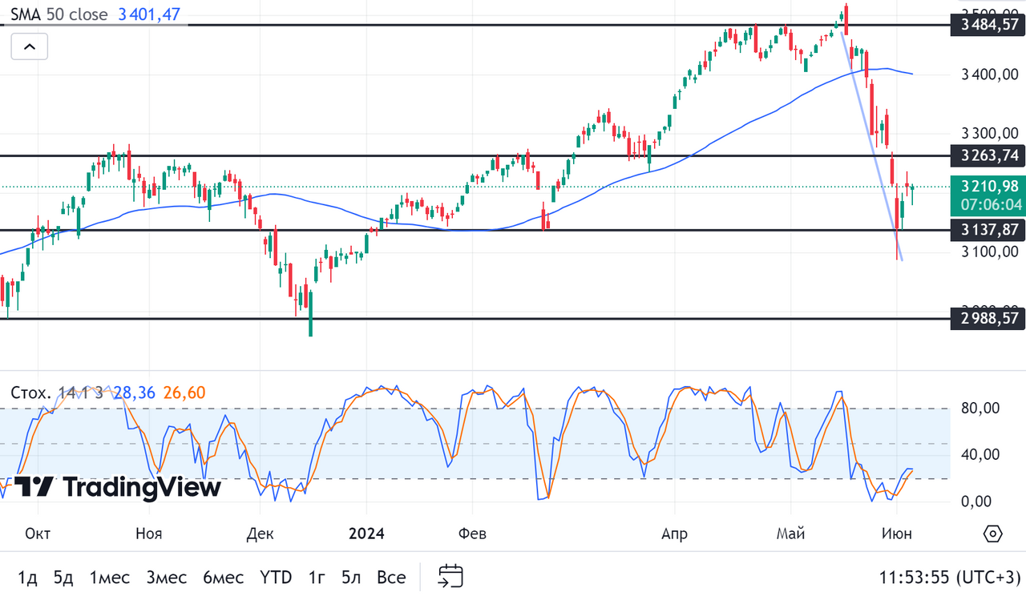Choose the 1г time range
Screen dimensions: 1026x596
click(x=317, y=577)
